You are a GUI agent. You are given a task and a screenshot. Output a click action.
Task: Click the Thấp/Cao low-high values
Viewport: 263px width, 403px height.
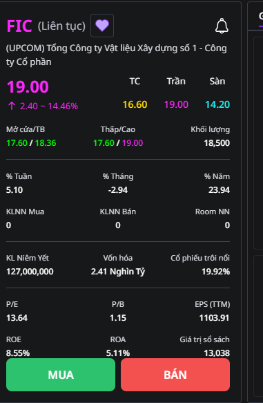click(118, 143)
